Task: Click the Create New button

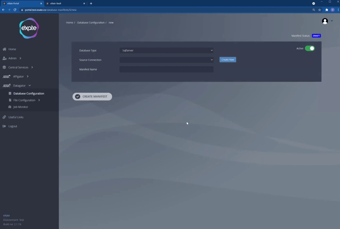Action: (228, 60)
